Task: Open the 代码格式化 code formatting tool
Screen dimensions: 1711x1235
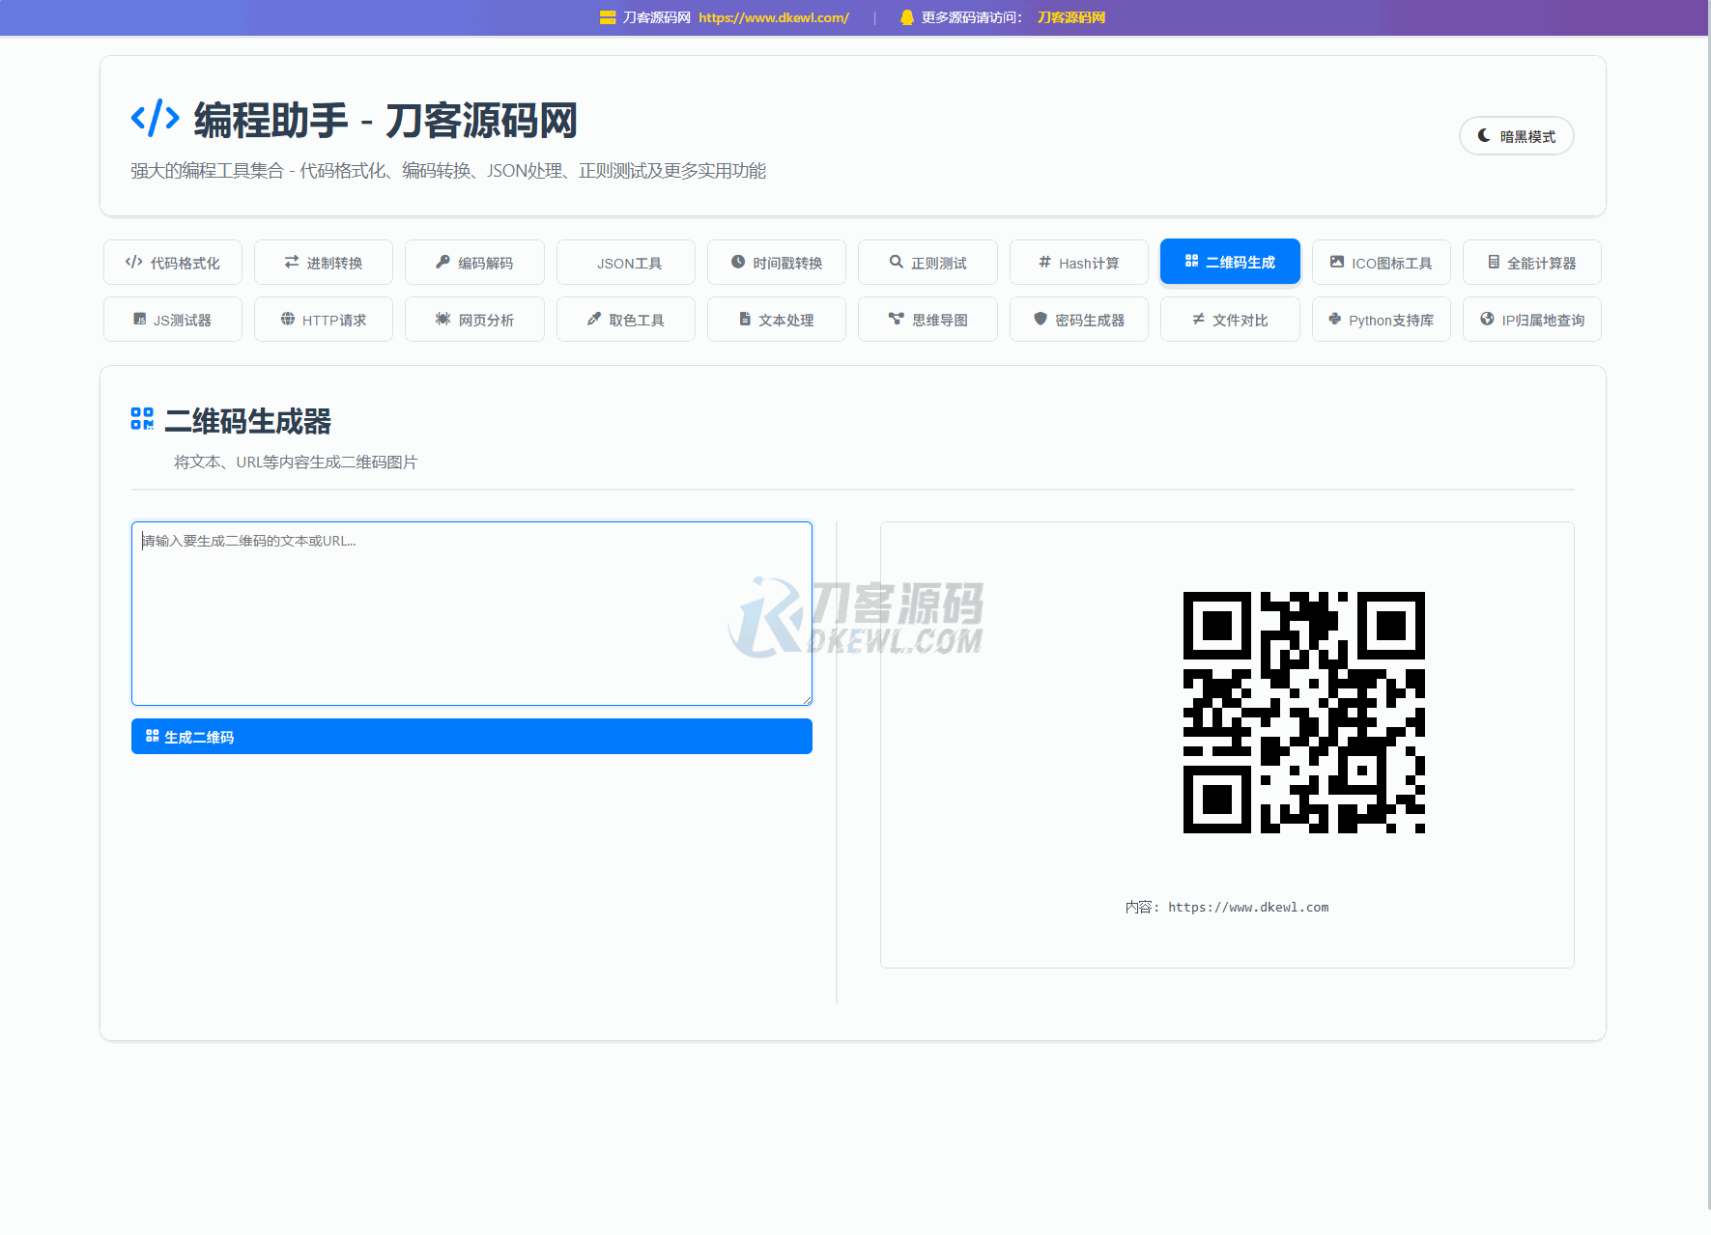Action: pyautogui.click(x=173, y=263)
